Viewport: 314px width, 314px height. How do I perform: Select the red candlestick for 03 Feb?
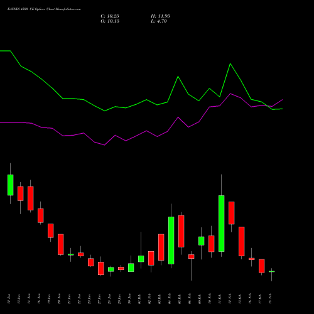click(x=161, y=247)
